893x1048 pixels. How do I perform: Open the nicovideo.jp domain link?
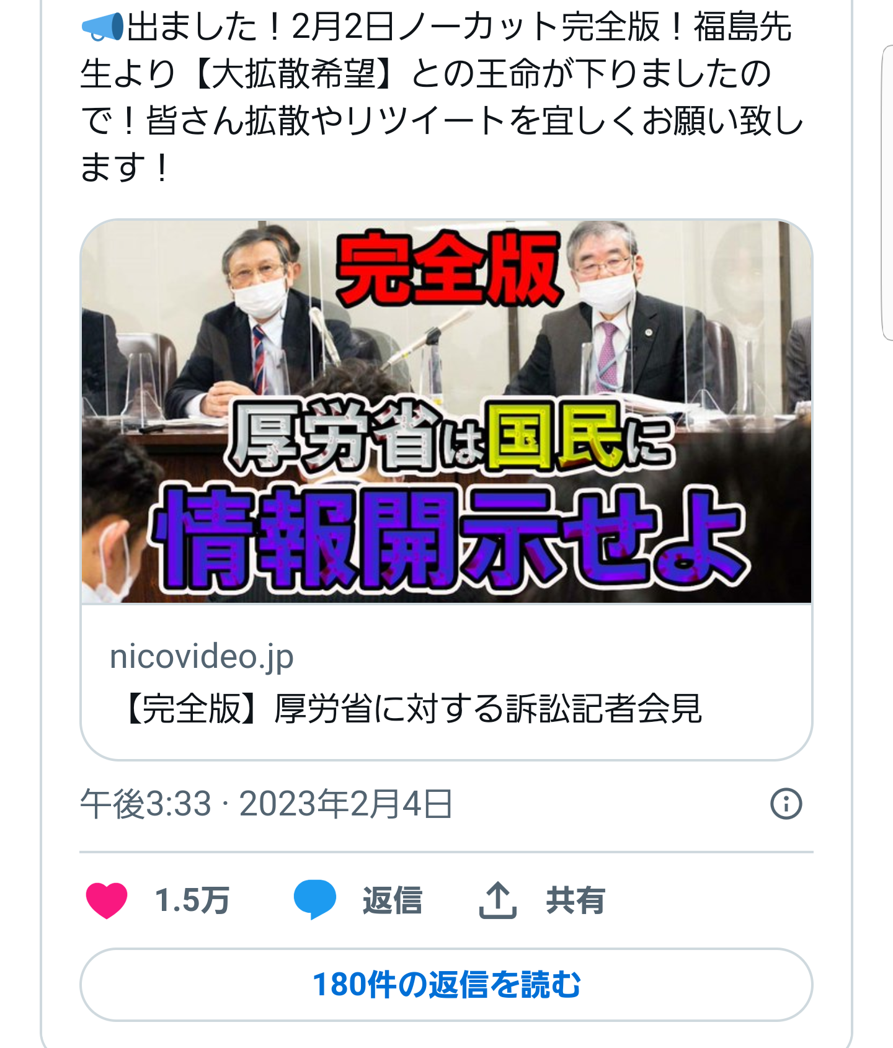click(x=202, y=656)
